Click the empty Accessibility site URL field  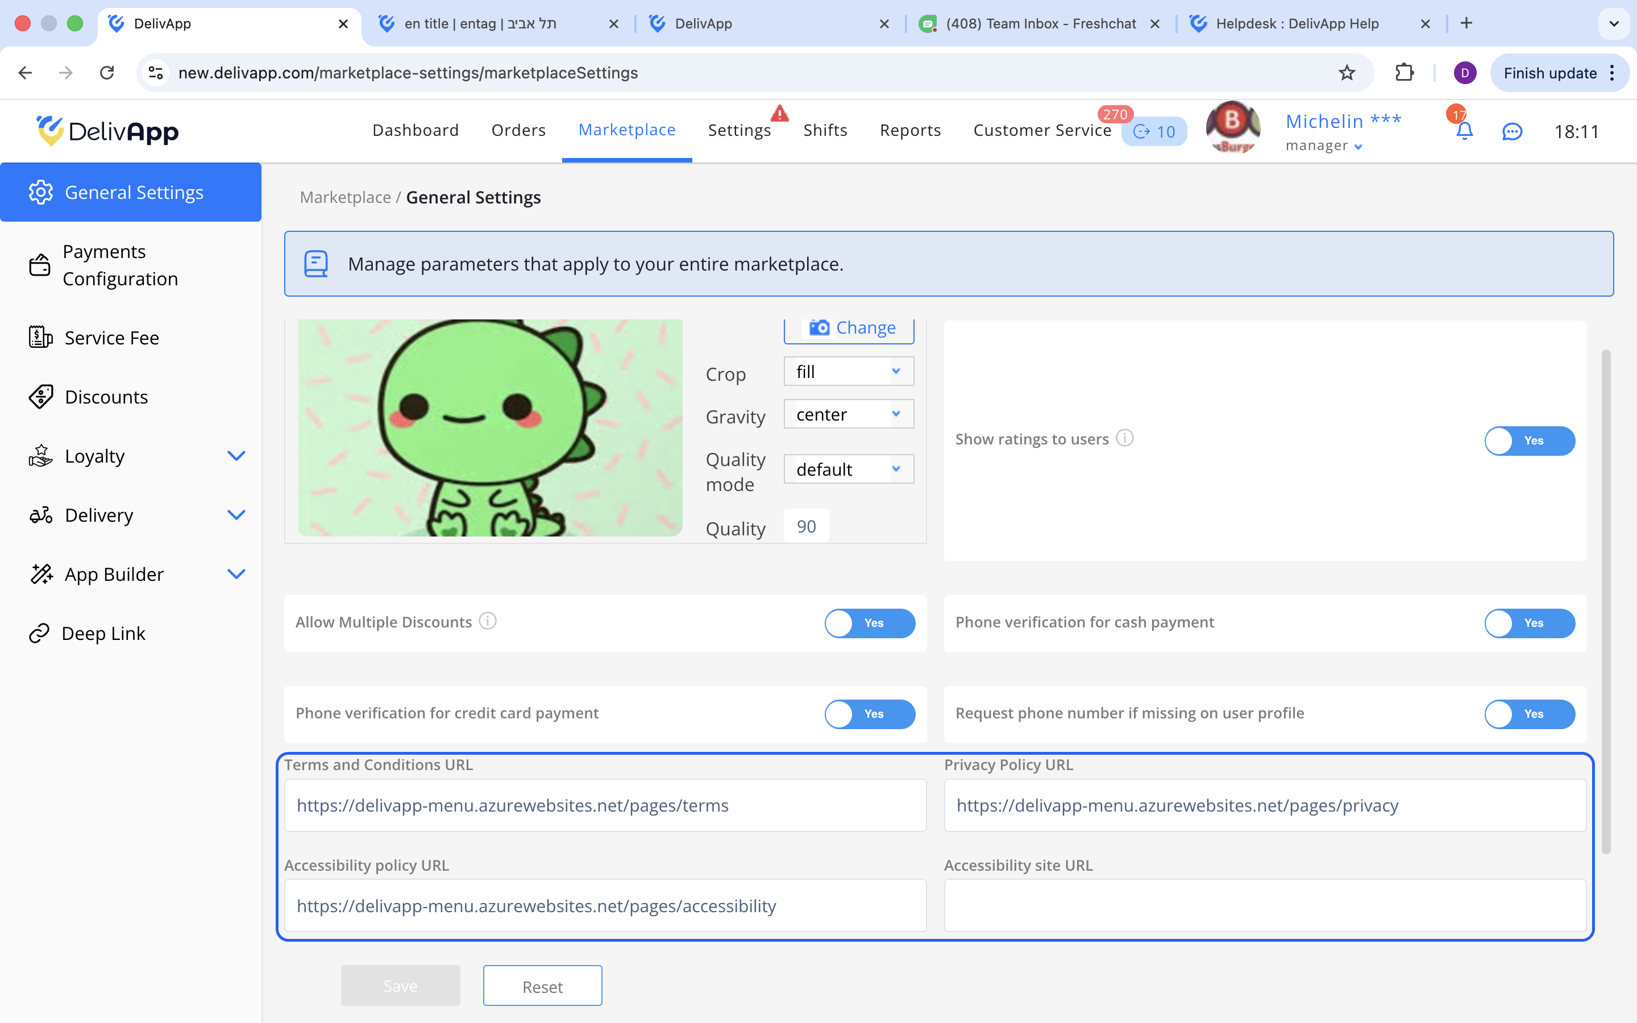click(x=1264, y=905)
